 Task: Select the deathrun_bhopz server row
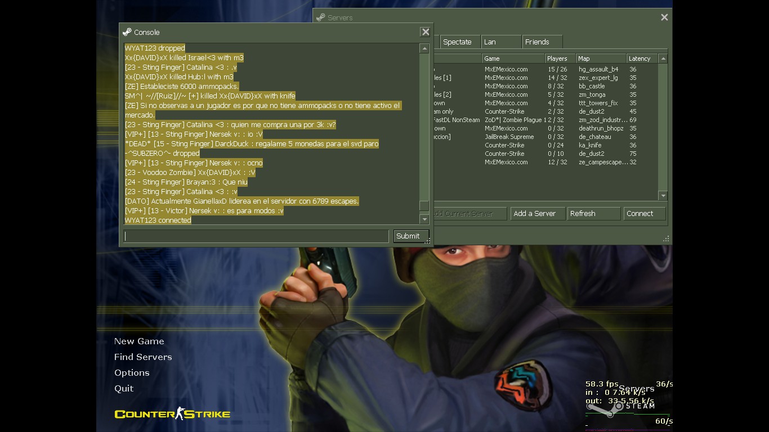point(545,128)
